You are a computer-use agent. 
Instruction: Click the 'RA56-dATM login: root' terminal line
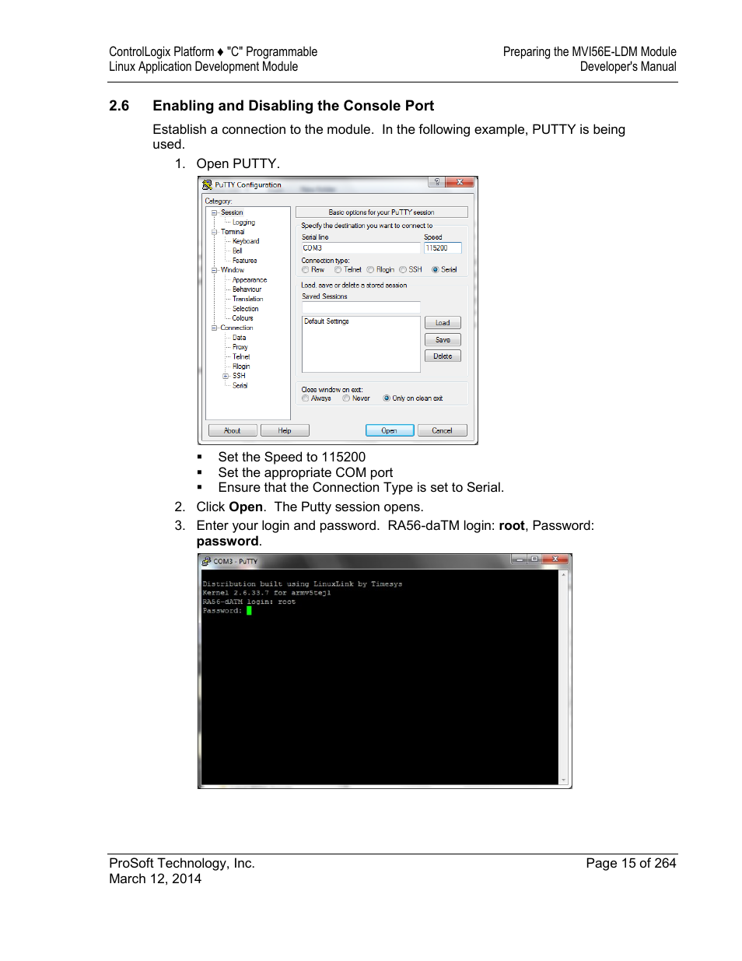point(249,602)
